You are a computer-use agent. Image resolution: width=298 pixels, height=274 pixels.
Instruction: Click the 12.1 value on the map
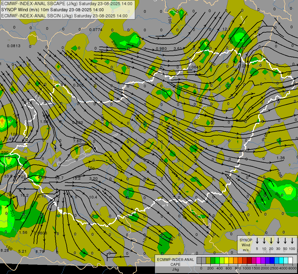[x=226, y=29]
